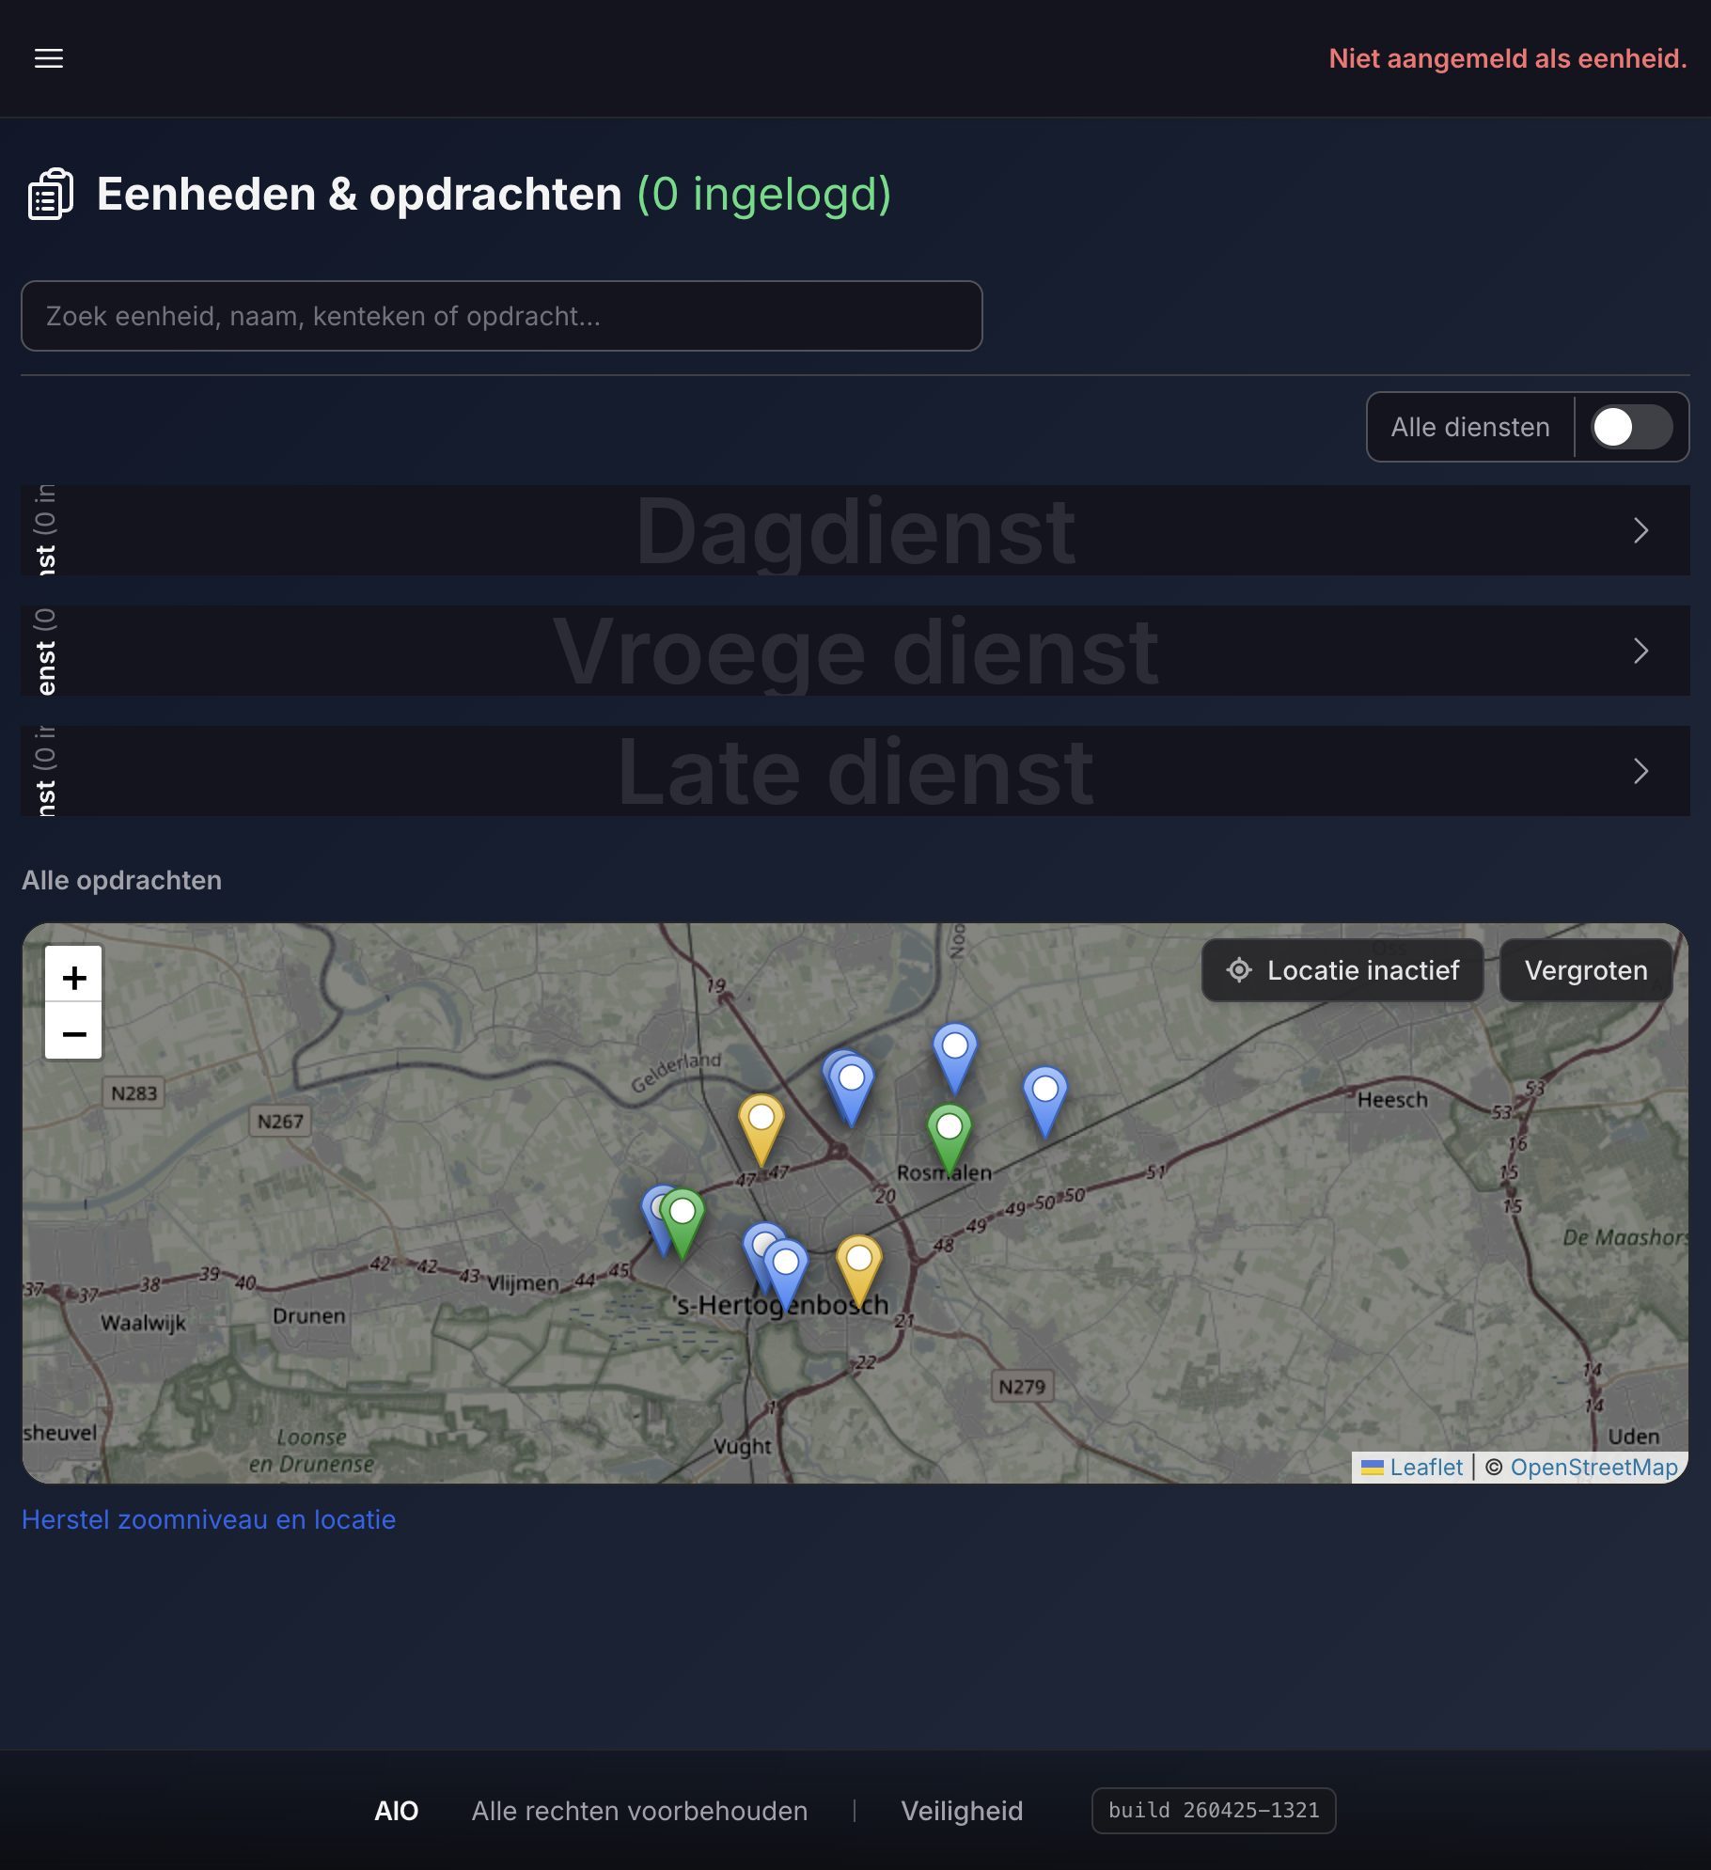Click Herstel zoomniveau en locatie link
The height and width of the screenshot is (1870, 1711).
209,1519
